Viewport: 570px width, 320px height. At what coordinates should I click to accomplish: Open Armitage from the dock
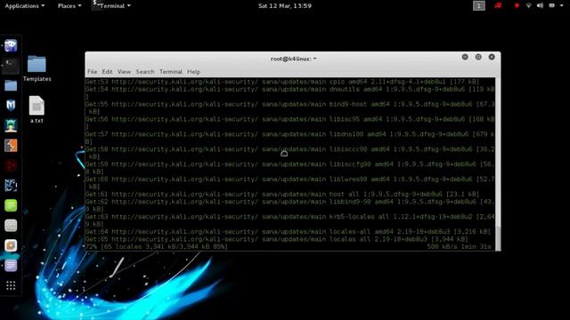click(11, 125)
